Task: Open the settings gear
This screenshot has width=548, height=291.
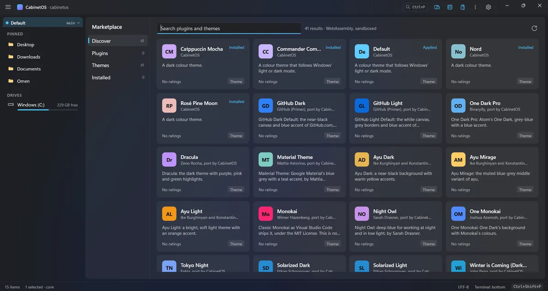Action: point(488,7)
